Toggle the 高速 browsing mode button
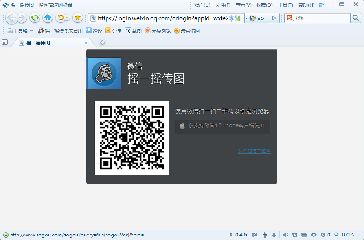This screenshot has width=364, height=240. [258, 18]
